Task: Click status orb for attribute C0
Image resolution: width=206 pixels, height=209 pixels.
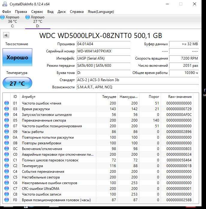Action: [x=7, y=154]
